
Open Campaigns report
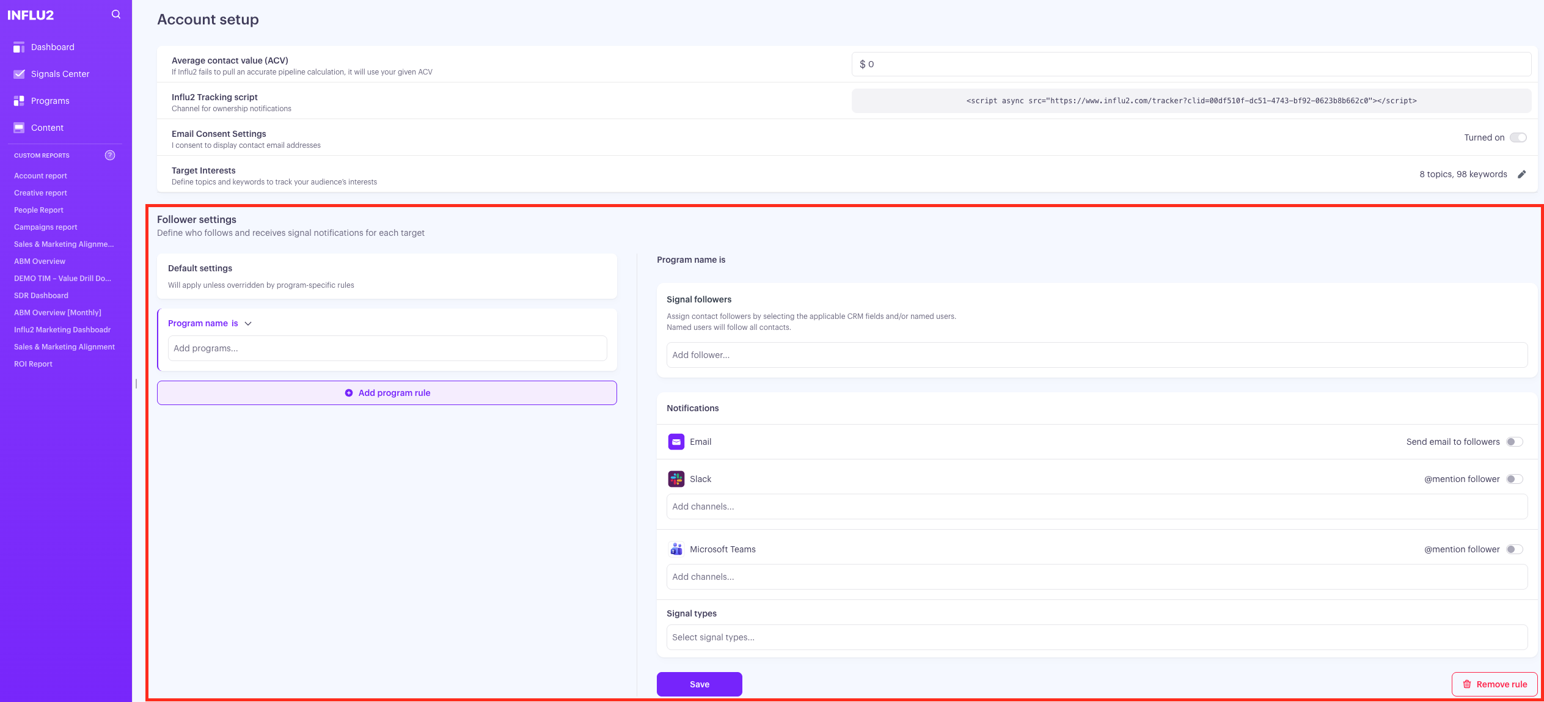tap(46, 227)
